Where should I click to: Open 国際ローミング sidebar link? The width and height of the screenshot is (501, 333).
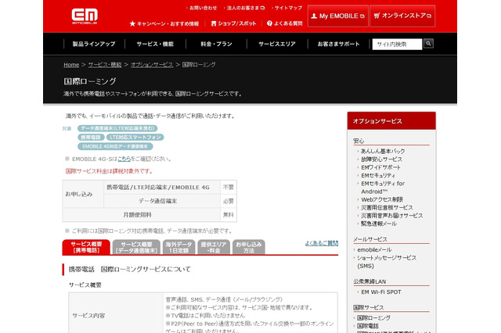click(x=373, y=318)
